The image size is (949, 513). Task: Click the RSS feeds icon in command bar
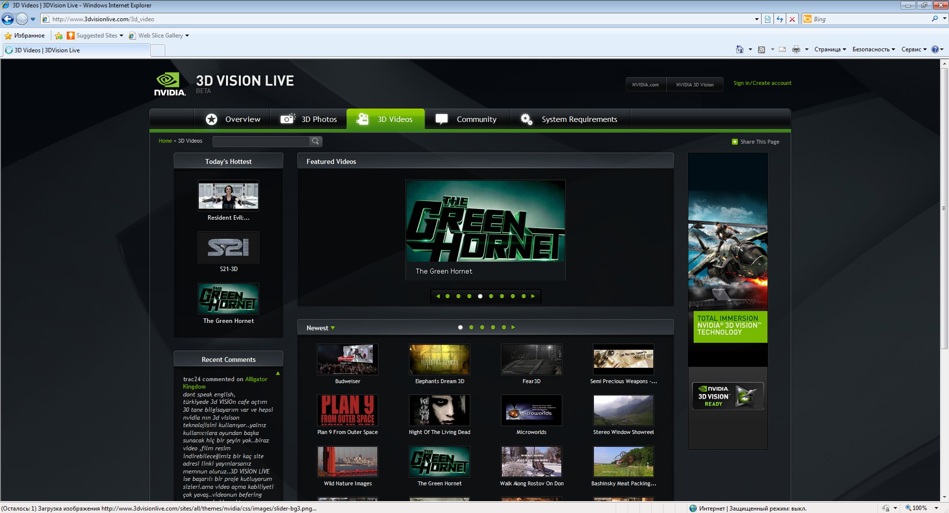[762, 49]
